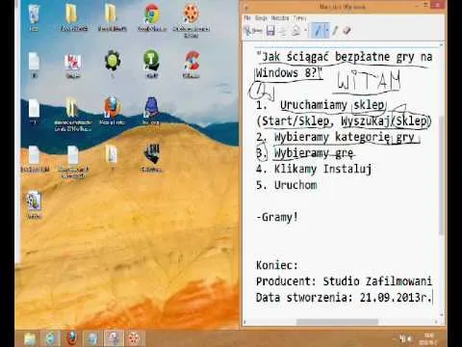Open Mozilla Firefox desktop shortcut
The height and width of the screenshot is (347, 462).
click(x=112, y=111)
